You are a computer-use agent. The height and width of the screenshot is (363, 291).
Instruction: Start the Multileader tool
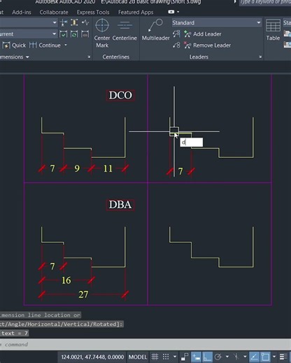click(x=155, y=29)
